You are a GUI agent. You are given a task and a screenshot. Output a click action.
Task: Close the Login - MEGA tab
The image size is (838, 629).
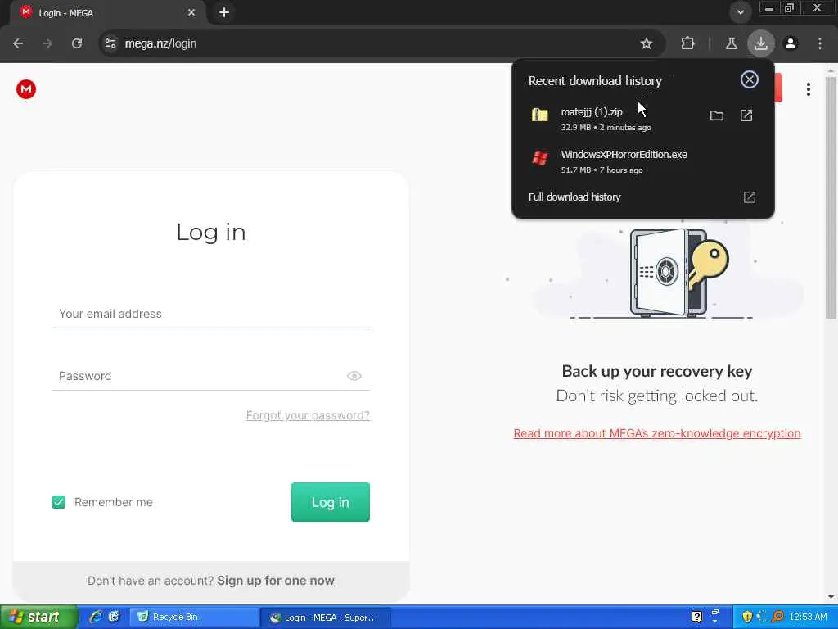[x=191, y=12]
